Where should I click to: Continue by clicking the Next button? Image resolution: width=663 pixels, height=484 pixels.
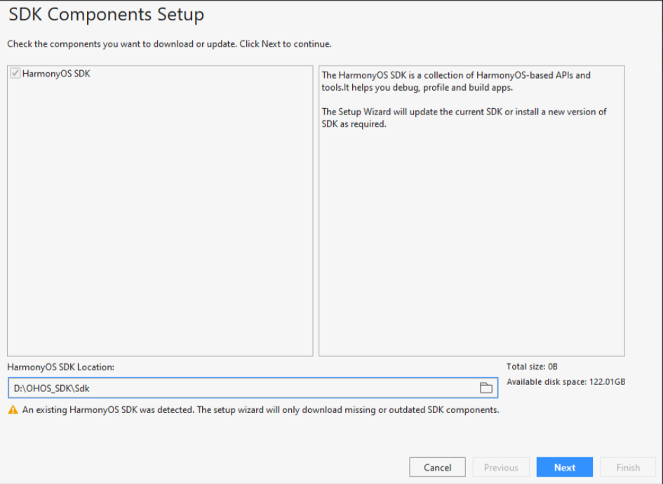564,467
